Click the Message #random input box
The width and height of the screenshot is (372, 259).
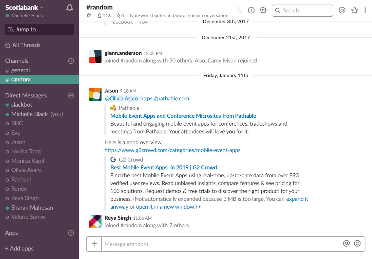(x=221, y=244)
